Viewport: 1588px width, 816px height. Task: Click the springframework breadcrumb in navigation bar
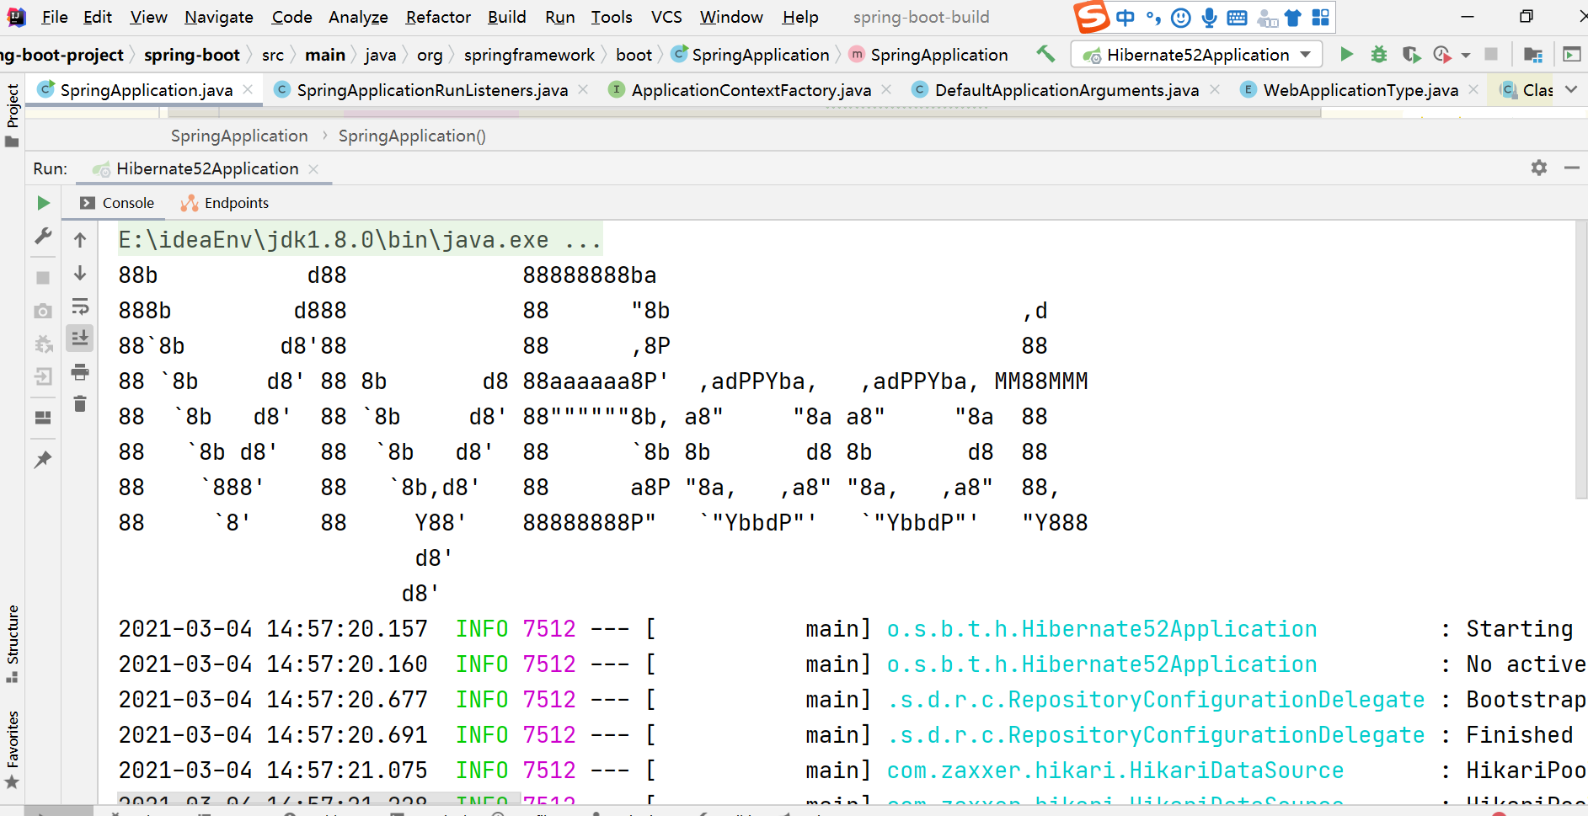[x=529, y=55]
